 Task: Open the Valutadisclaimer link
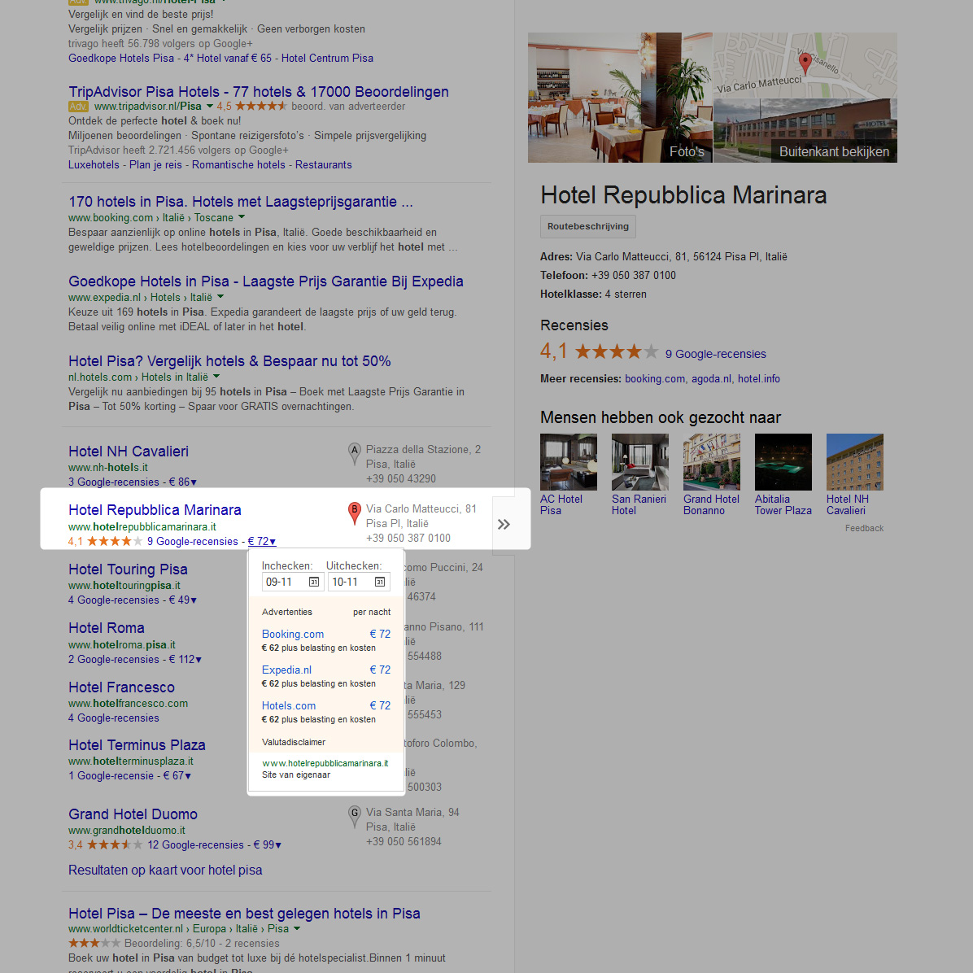[294, 742]
